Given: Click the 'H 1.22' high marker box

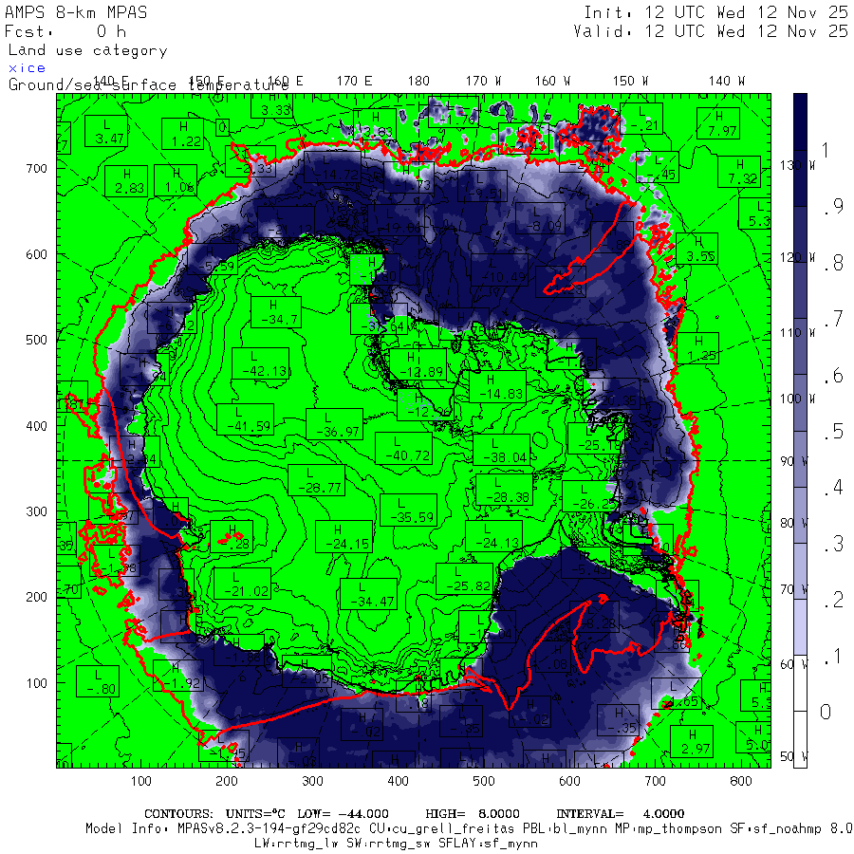Looking at the screenshot, I should (182, 134).
